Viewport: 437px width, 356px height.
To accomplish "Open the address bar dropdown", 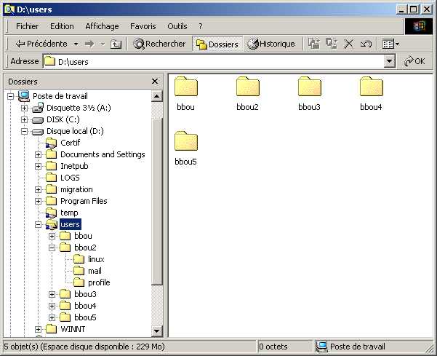I will click(389, 61).
